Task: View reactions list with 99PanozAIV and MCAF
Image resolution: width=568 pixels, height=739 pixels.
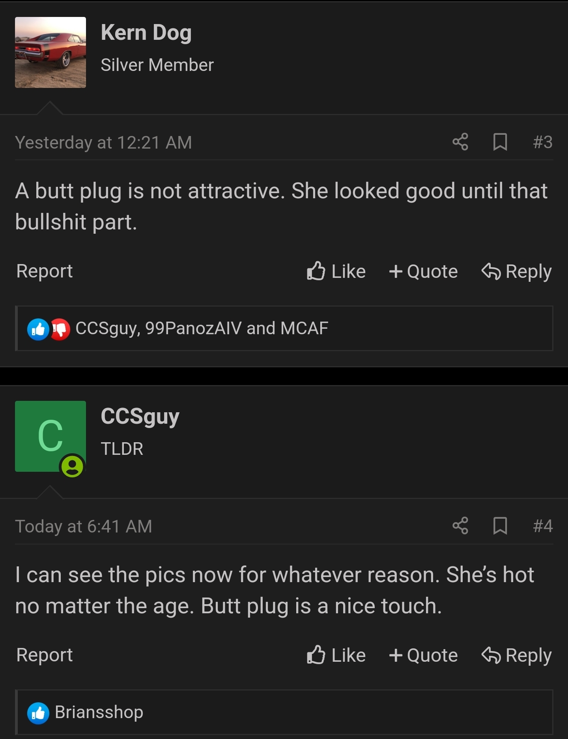Action: coord(202,328)
